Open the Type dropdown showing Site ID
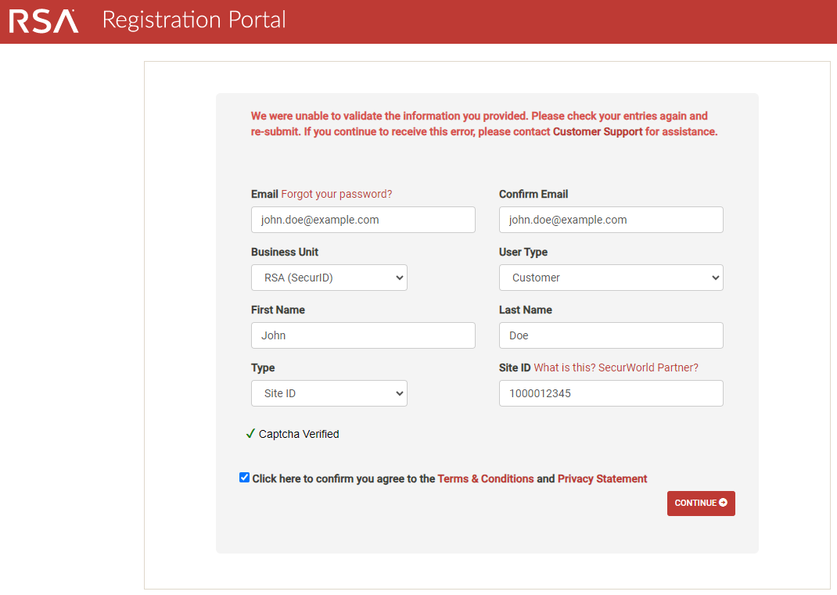Viewport: 837px width, 595px height. (x=329, y=393)
